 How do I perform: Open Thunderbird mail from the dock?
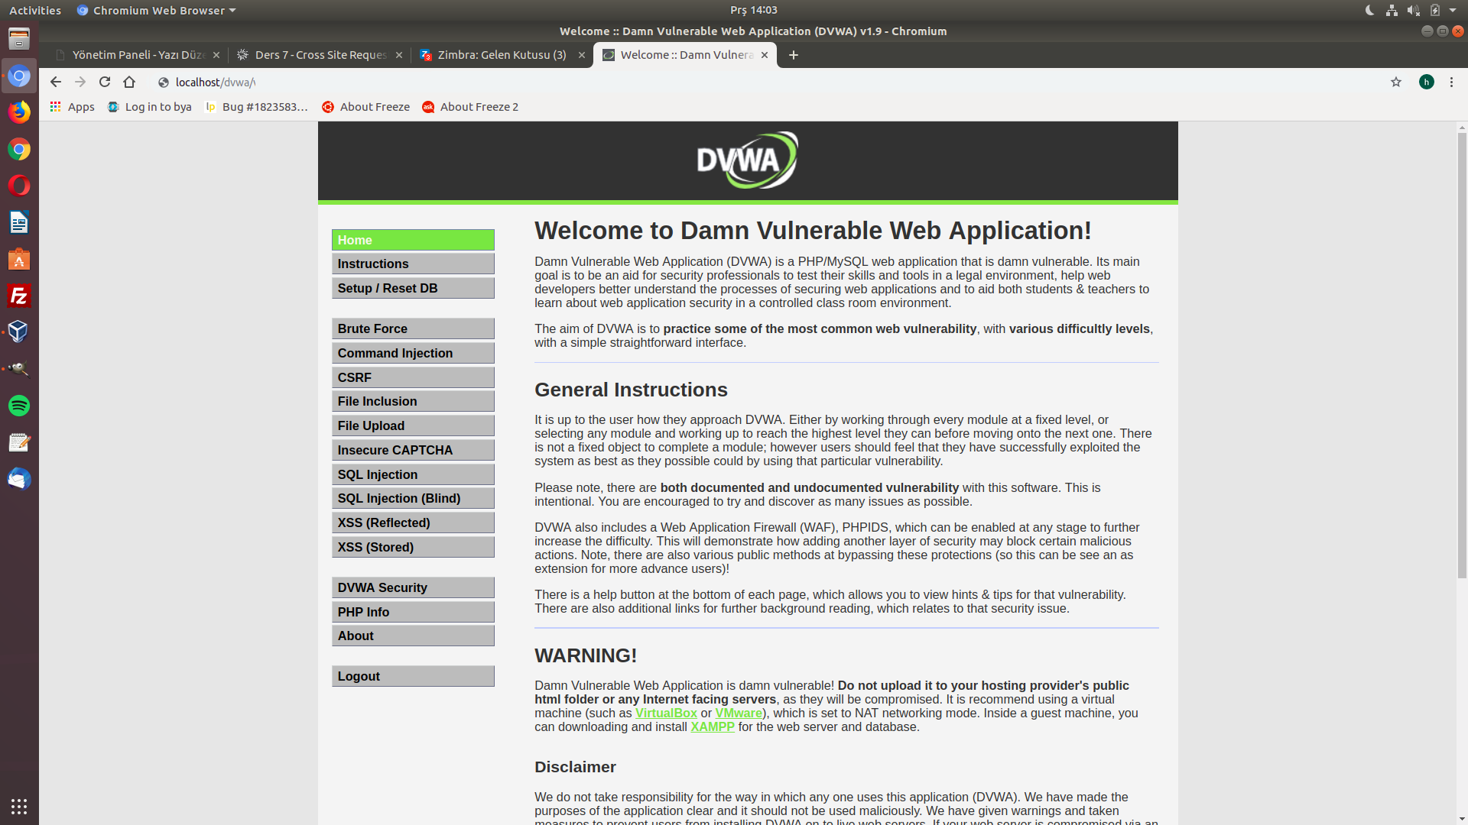[19, 479]
